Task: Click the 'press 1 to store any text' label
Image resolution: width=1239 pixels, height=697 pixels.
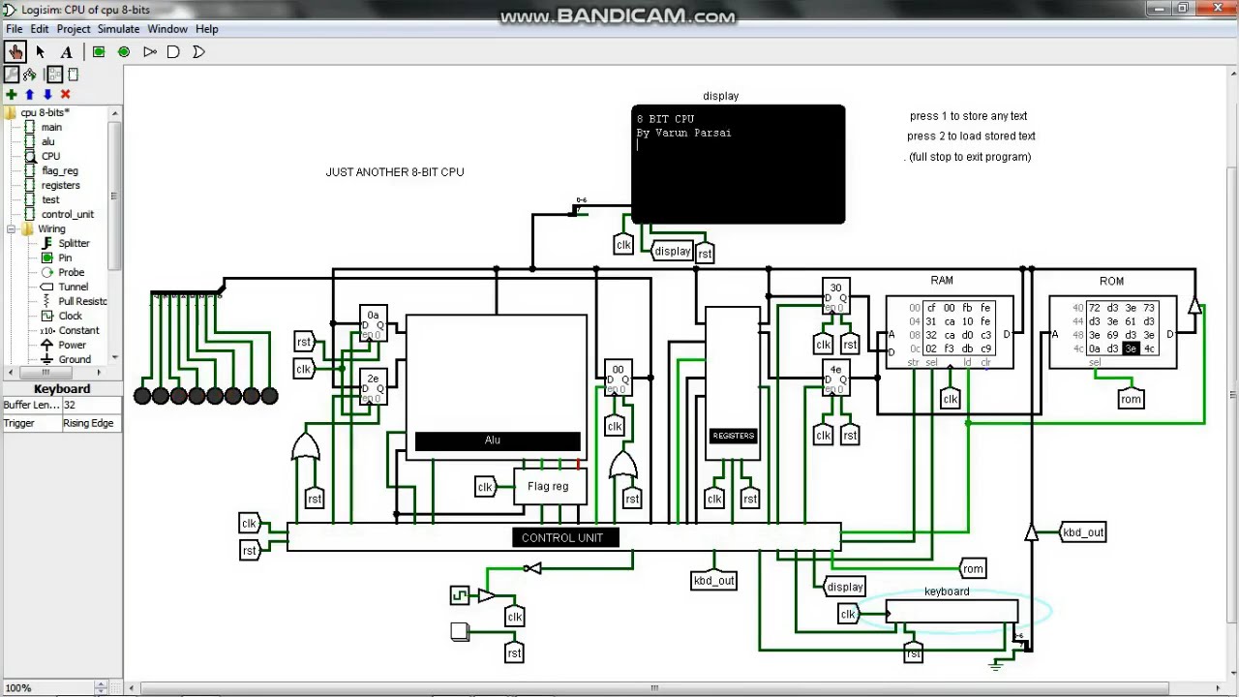Action: [x=968, y=116]
